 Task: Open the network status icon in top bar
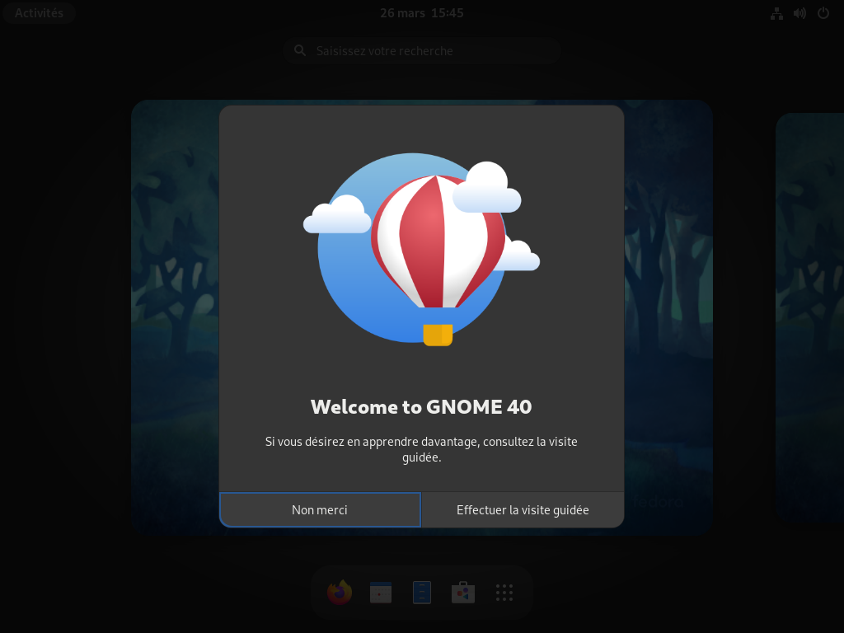coord(776,13)
